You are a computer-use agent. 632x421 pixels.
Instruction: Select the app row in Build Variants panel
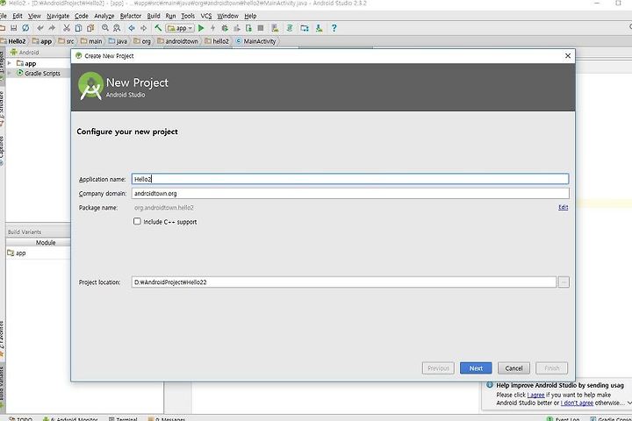point(39,253)
